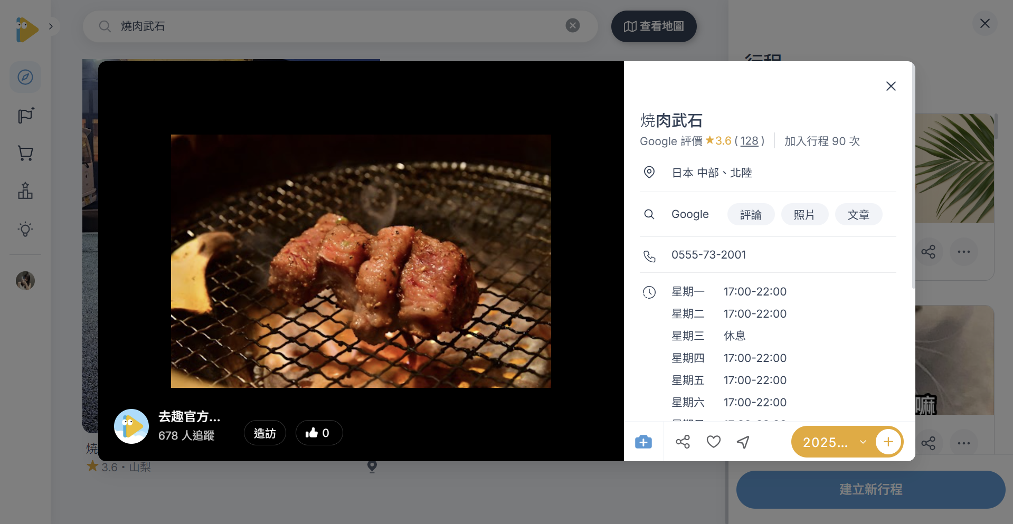This screenshot has height=524, width=1013.
Task: Select the compass explore icon in sidebar
Action: 25,77
